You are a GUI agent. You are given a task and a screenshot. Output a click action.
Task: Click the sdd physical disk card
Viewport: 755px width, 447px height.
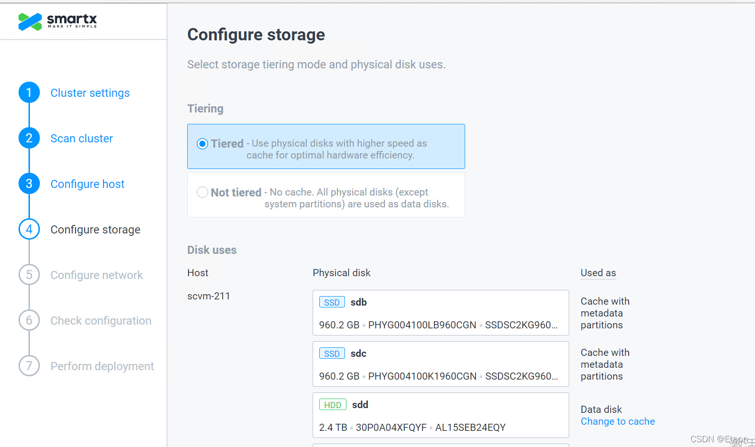[x=441, y=415]
